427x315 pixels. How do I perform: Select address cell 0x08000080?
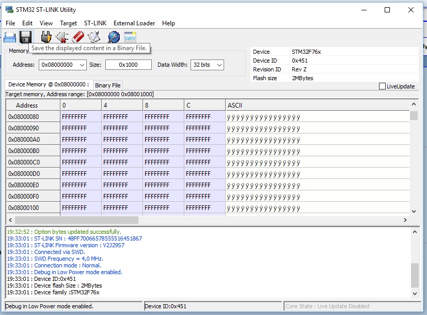(x=33, y=117)
